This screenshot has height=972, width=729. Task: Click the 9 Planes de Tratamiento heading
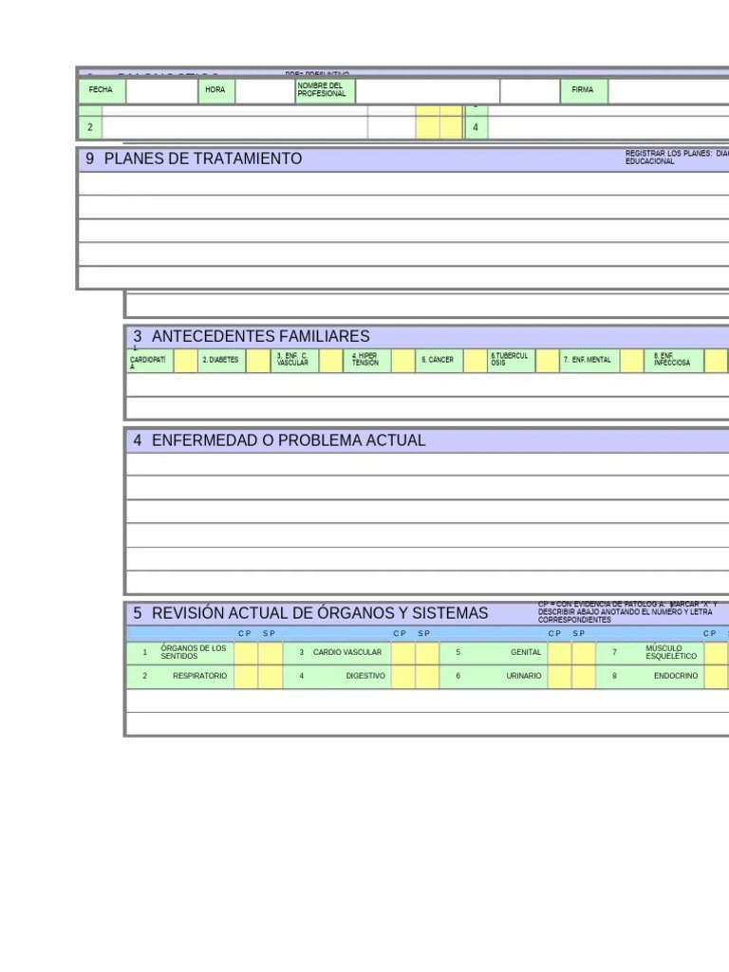coord(194,159)
